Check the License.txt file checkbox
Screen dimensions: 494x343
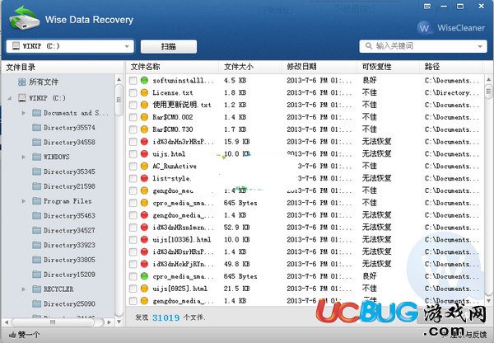[133, 93]
